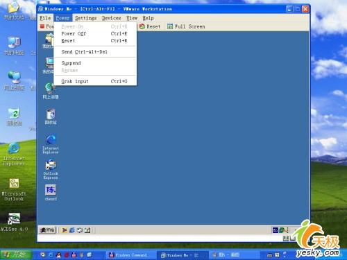This screenshot has width=347, height=260.
Task: Click the ACDSee 4.0 desktop icon
Action: [x=14, y=222]
